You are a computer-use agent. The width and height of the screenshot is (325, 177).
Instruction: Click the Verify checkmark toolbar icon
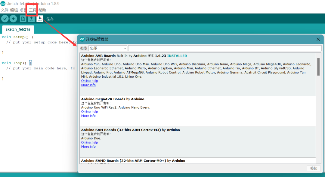5,19
